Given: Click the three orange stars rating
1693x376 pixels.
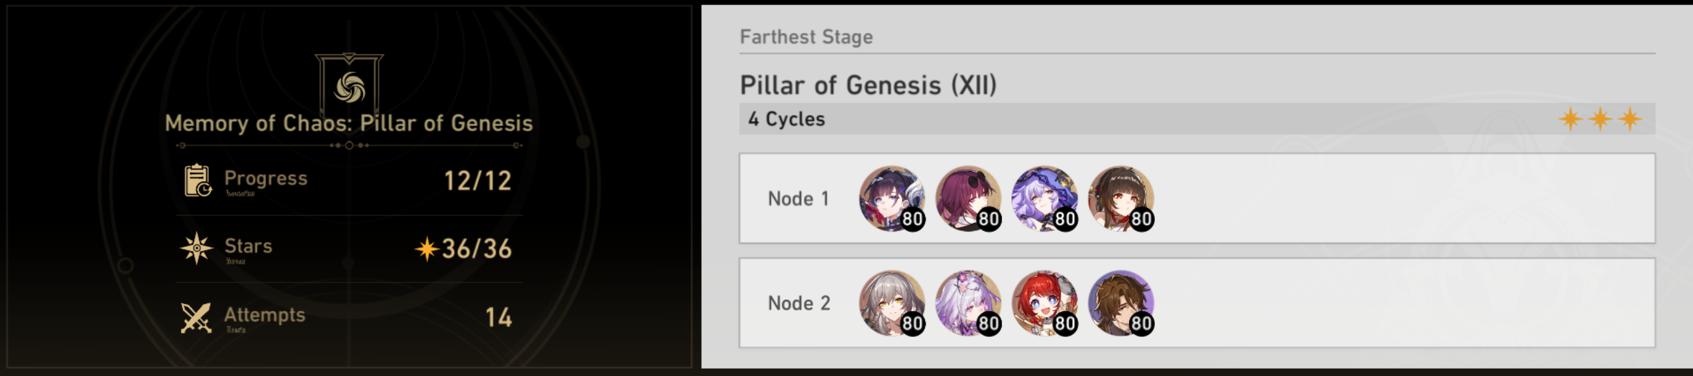Looking at the screenshot, I should pyautogui.click(x=1600, y=119).
